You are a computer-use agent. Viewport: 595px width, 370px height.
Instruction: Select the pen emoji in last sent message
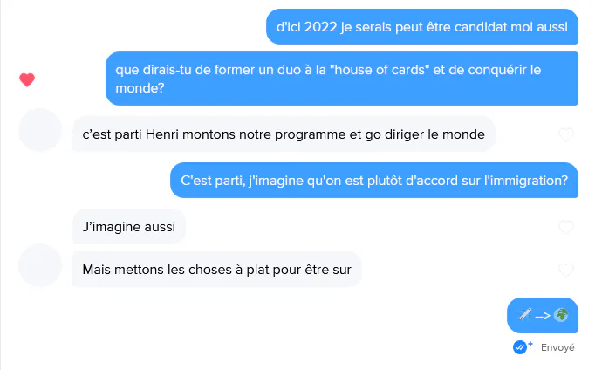point(525,315)
